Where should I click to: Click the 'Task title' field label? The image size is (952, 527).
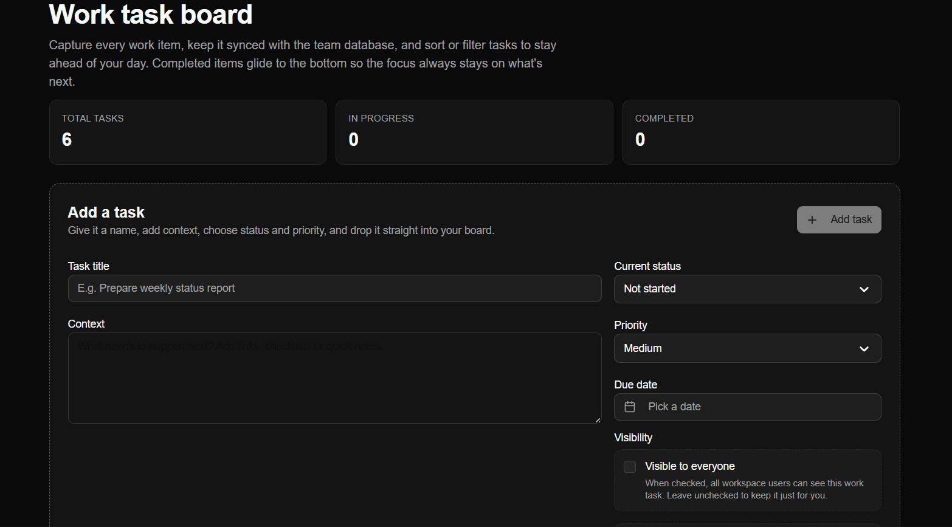pos(89,266)
